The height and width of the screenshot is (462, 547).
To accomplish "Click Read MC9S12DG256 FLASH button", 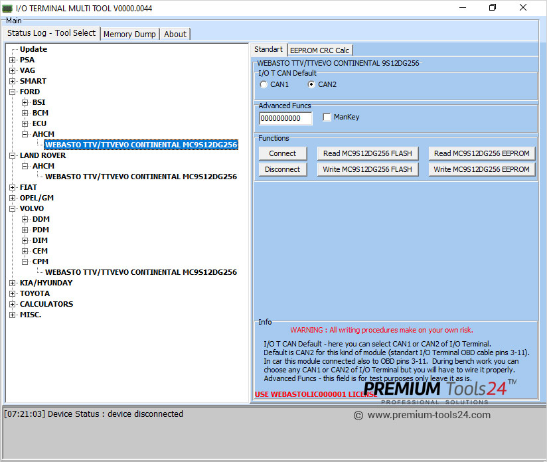I will (x=368, y=153).
